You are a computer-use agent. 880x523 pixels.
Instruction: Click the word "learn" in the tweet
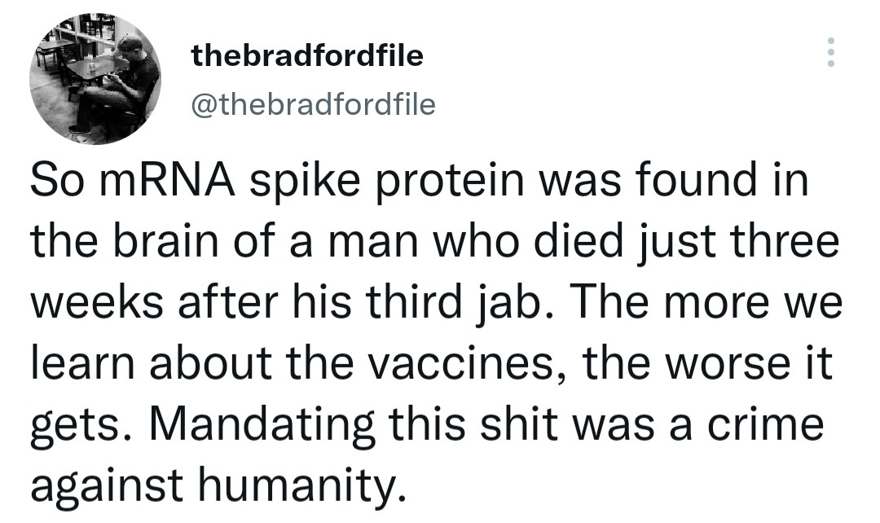pos(82,362)
